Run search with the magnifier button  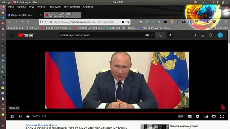pos(160,35)
